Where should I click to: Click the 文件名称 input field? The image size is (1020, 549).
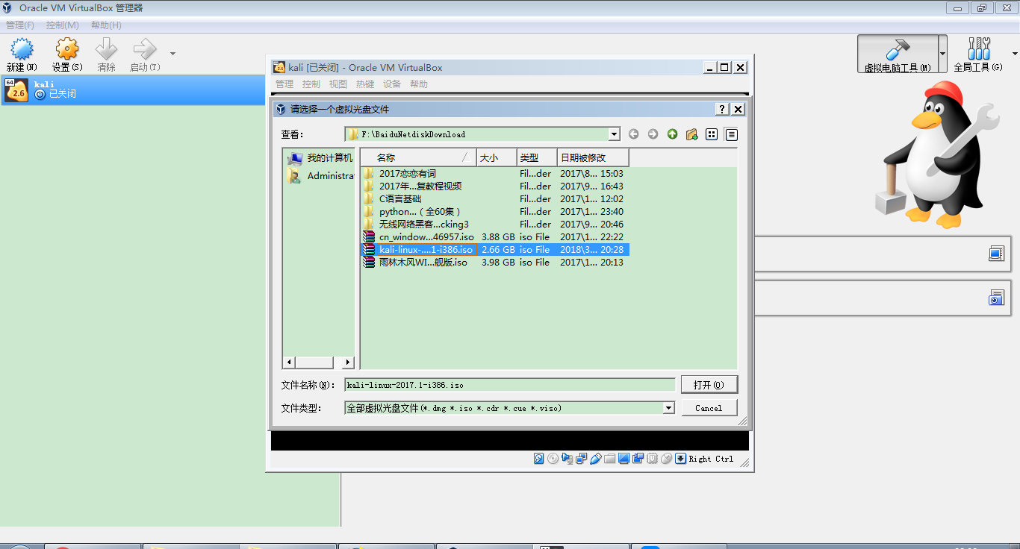click(510, 385)
